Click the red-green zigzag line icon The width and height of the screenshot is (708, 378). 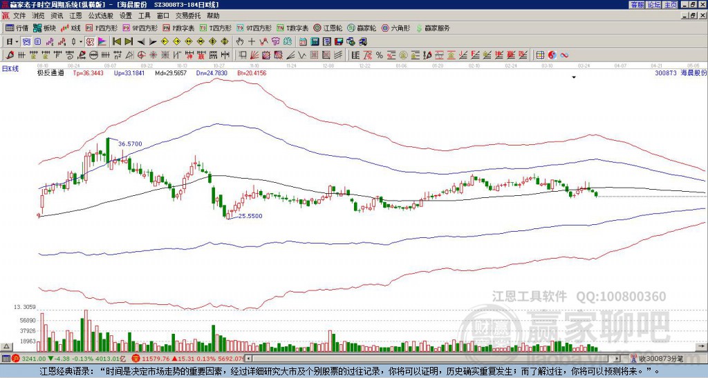[x=263, y=42]
